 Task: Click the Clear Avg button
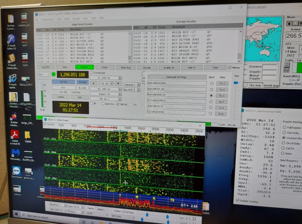(126, 68)
